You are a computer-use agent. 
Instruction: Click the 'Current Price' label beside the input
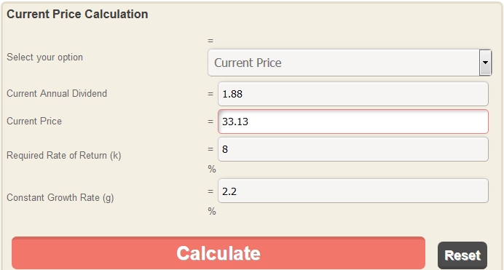tap(34, 121)
